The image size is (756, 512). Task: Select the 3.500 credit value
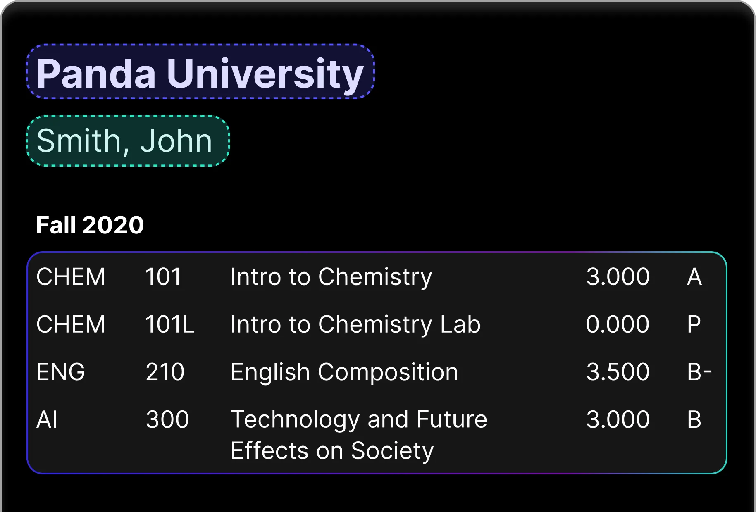(x=618, y=371)
